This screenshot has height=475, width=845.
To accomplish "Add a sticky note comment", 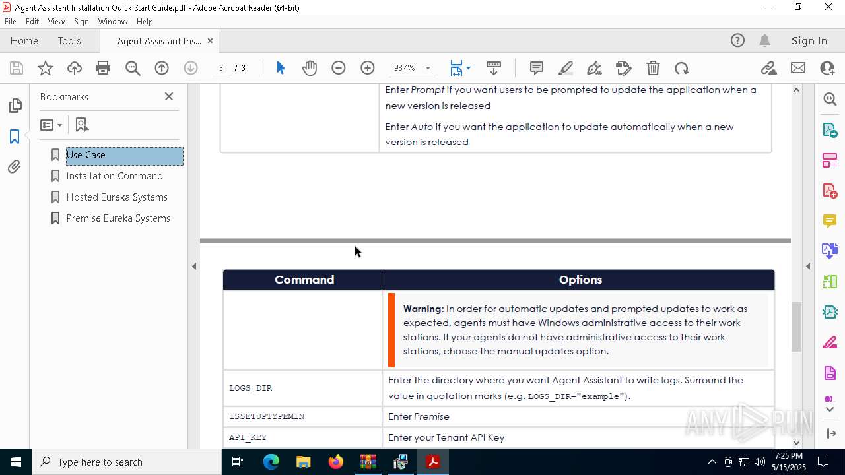I will click(x=537, y=68).
